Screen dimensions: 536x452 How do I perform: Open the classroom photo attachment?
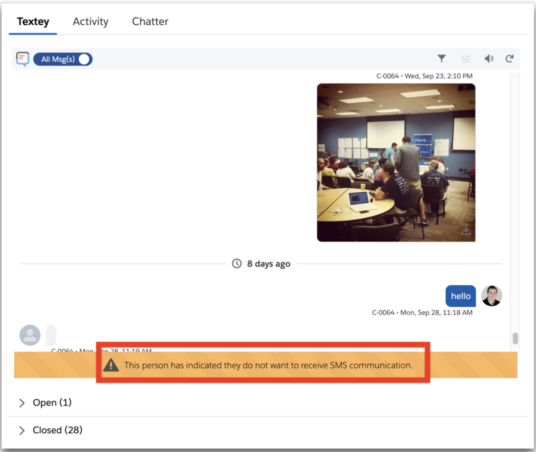(x=396, y=163)
